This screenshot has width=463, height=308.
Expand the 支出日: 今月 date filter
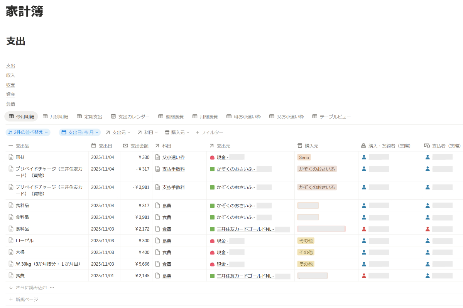pyautogui.click(x=80, y=132)
